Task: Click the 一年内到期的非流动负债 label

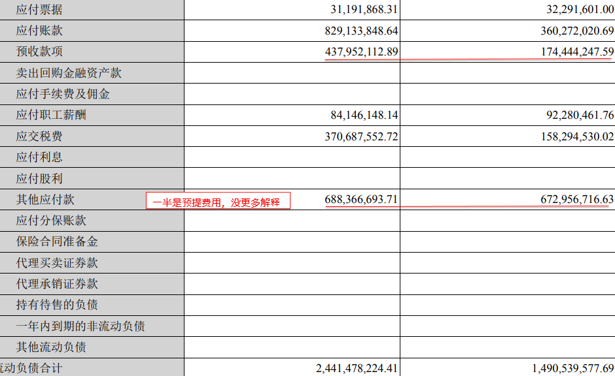Action: click(80, 326)
